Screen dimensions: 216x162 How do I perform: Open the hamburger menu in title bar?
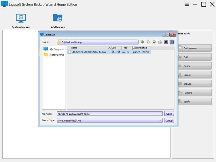pyautogui.click(x=187, y=4)
